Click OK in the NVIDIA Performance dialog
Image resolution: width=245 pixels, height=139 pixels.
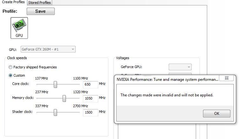coord(217,113)
